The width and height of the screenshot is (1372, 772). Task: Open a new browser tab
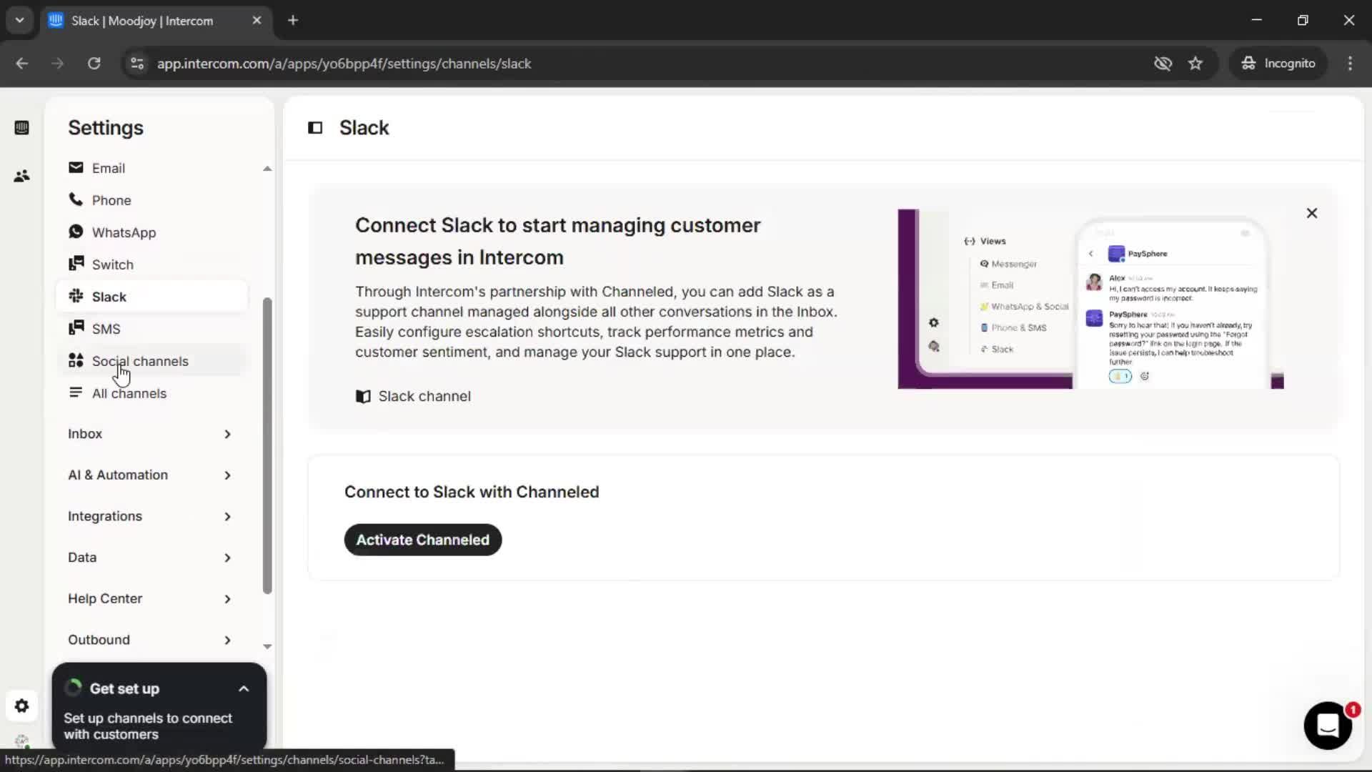tap(293, 21)
